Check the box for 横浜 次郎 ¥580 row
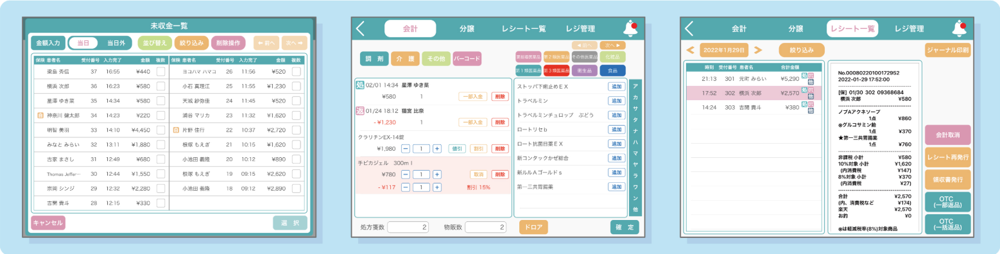 160,87
